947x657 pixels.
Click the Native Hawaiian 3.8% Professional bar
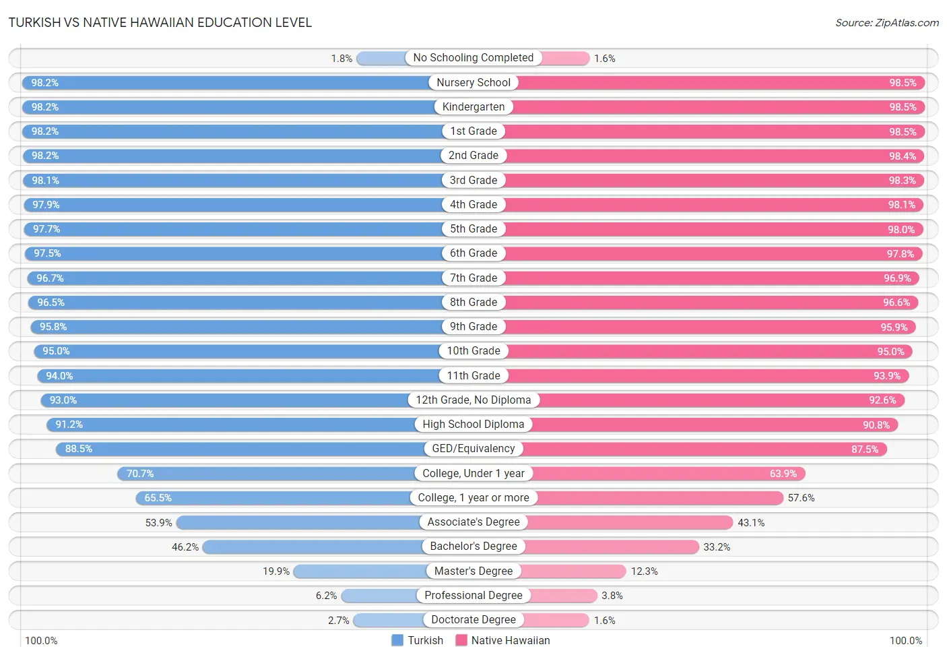564,596
